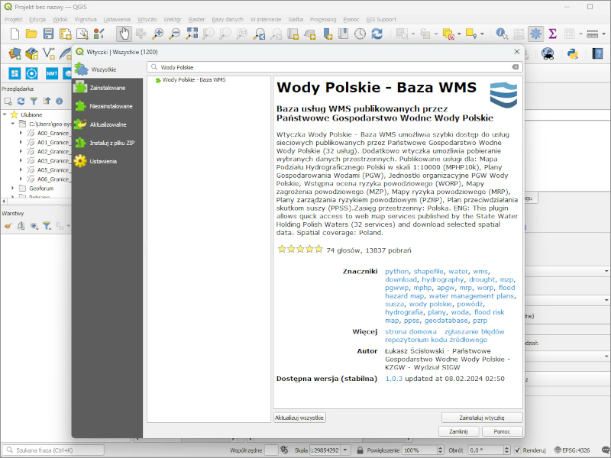This screenshot has height=458, width=611.
Task: Click the NMT plugin icon
Action: coord(52,73)
